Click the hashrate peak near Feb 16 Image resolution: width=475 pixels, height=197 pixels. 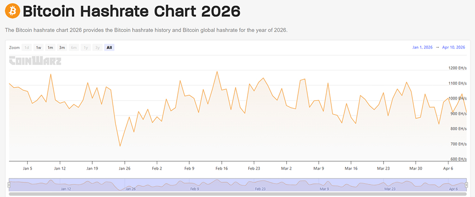[x=217, y=72]
